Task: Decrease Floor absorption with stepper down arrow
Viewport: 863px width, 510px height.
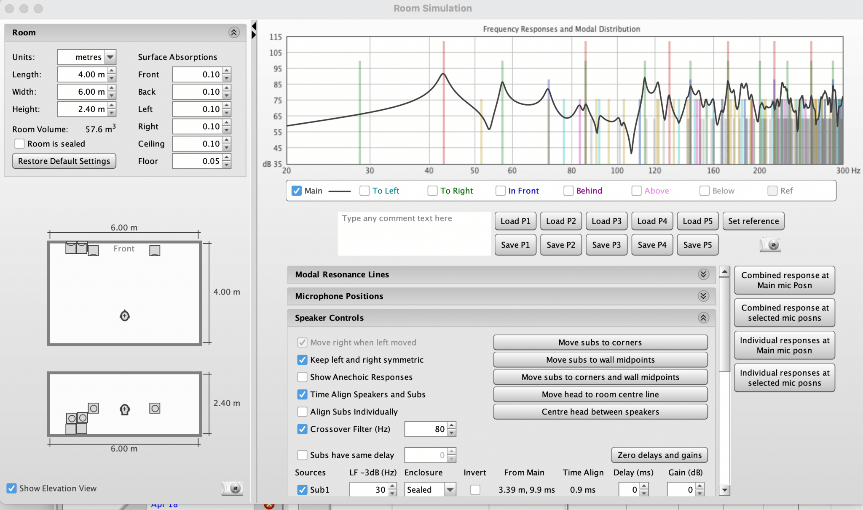Action: click(x=227, y=165)
